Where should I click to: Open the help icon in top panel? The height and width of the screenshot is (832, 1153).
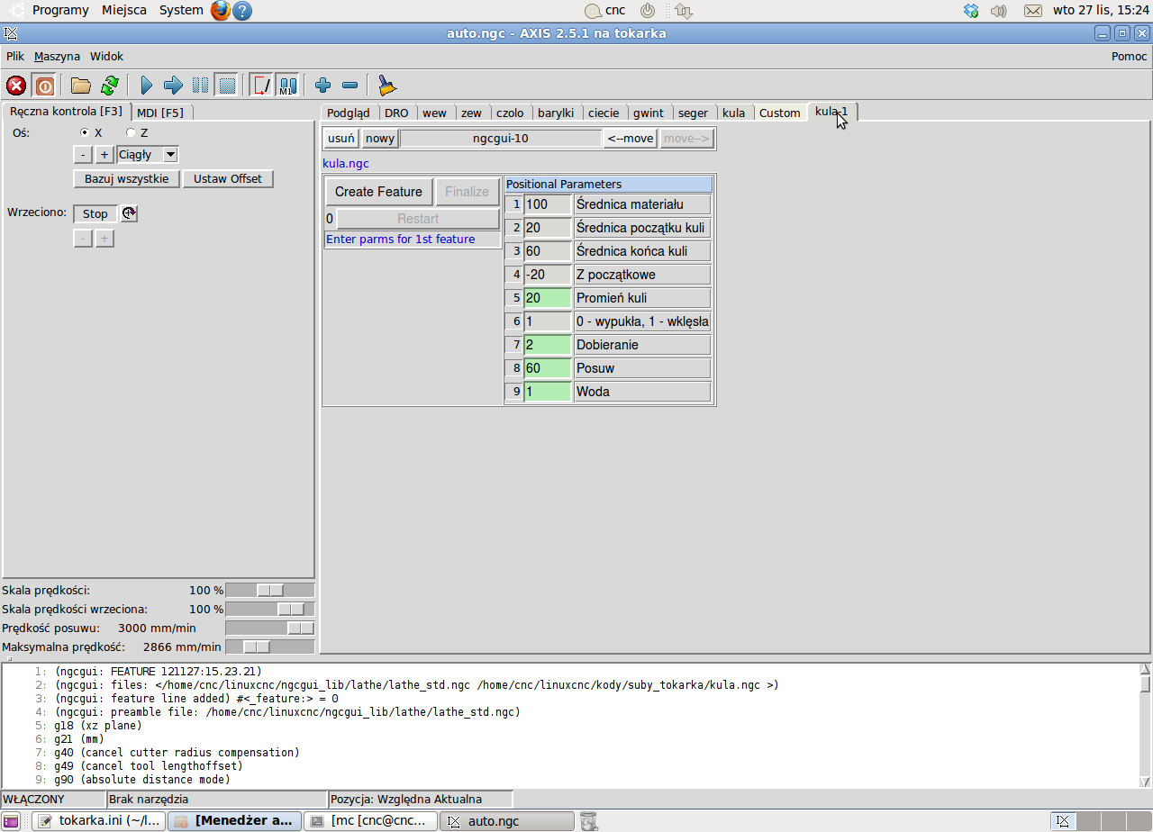click(x=242, y=11)
